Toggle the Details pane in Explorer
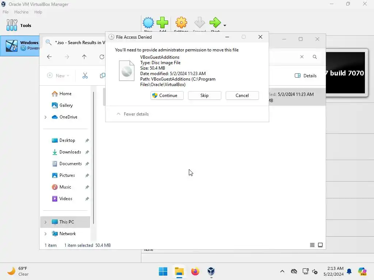 pyautogui.click(x=306, y=75)
